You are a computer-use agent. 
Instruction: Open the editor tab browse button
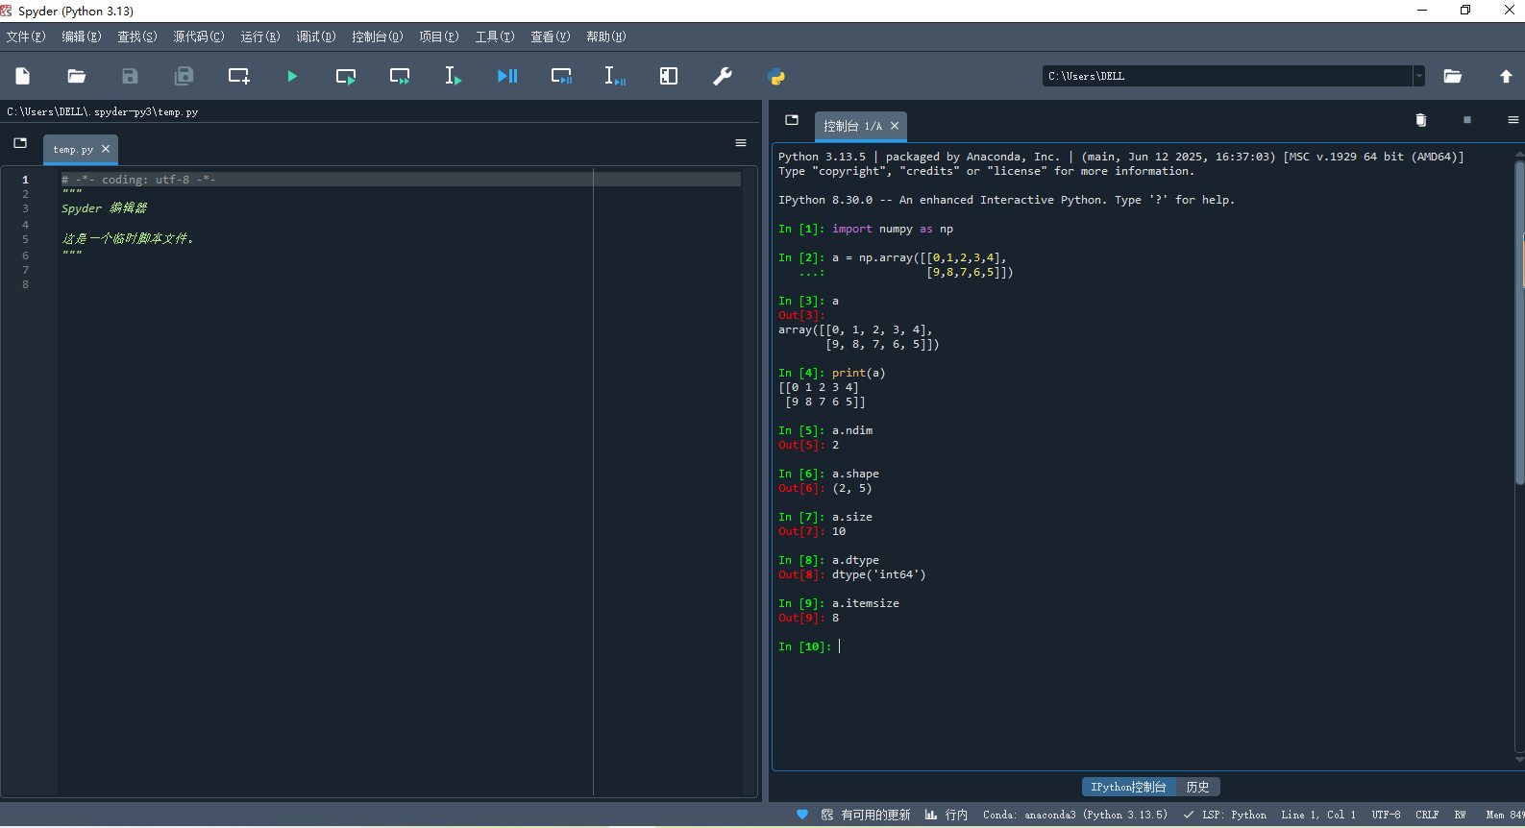(x=20, y=143)
